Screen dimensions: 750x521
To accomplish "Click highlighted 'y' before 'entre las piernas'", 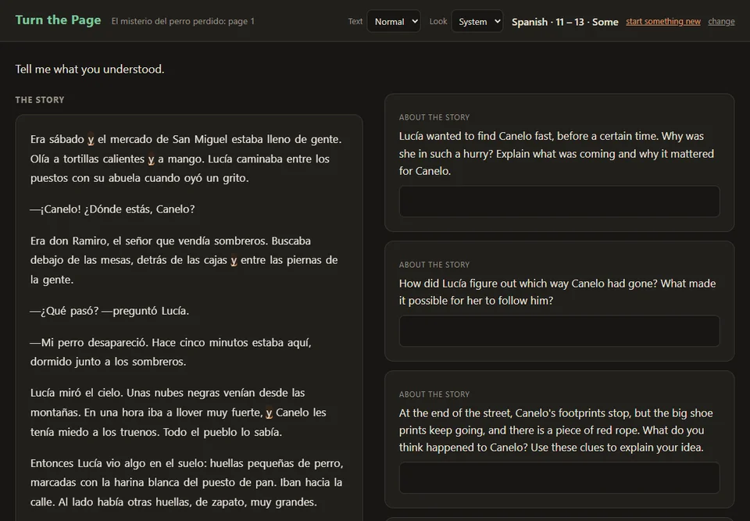I will (234, 260).
